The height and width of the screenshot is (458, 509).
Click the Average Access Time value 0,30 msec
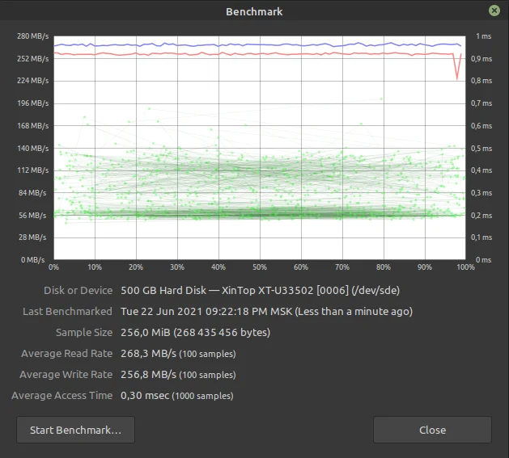(145, 396)
